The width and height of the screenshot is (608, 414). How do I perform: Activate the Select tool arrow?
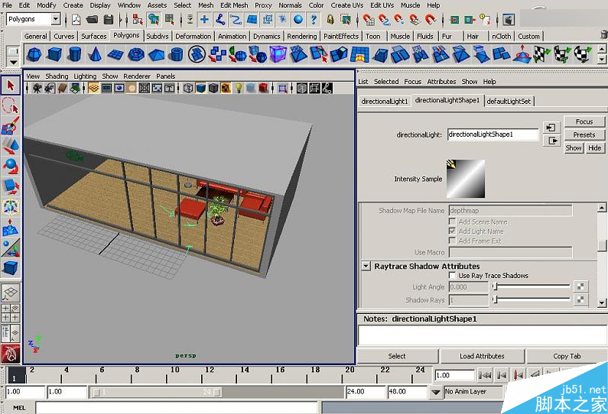tap(10, 85)
